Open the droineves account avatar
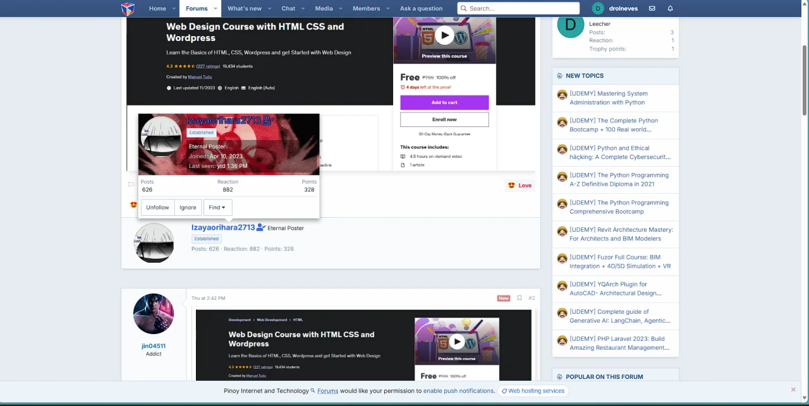 click(598, 8)
